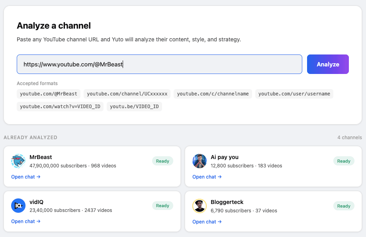Click '47,90,00,000 subscribers · 968 videos' text
The height and width of the screenshot is (237, 366).
point(73,166)
